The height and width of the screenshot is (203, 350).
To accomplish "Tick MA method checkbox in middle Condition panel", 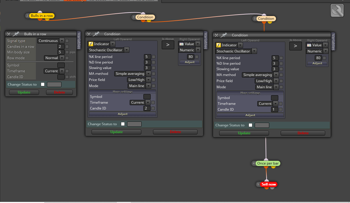I will (x=154, y=74).
